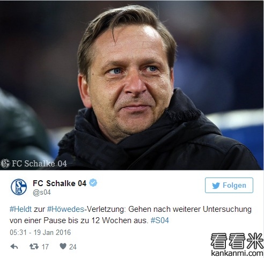Click the Folgen follow button
This screenshot has height=258, width=264.
coord(229,185)
